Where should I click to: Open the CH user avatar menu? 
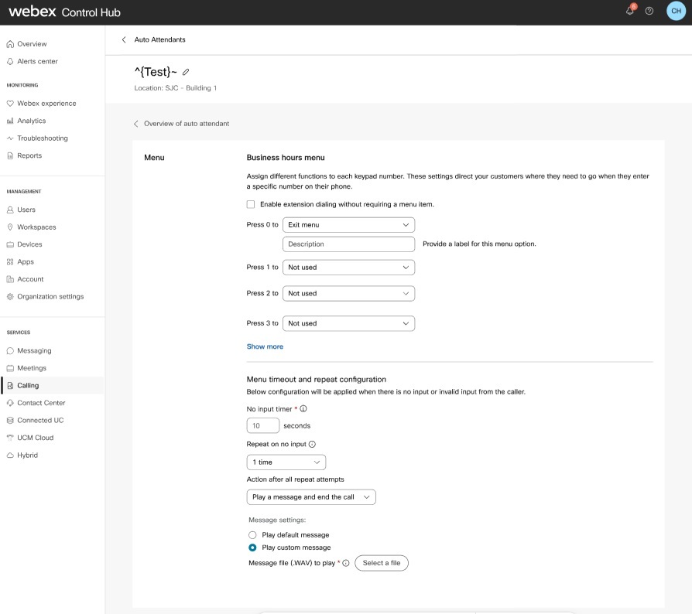pos(676,11)
